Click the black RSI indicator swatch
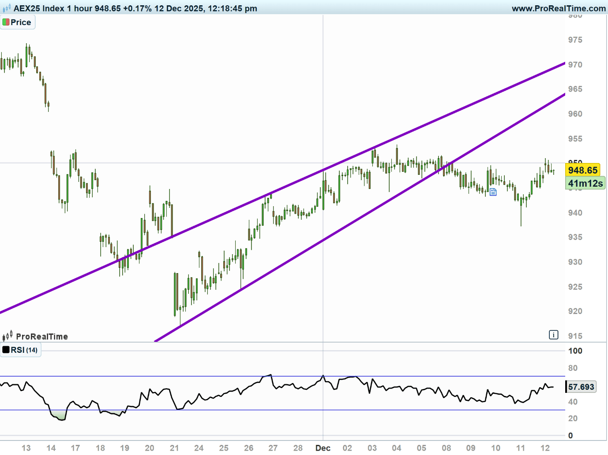The width and height of the screenshot is (608, 455). [6, 350]
